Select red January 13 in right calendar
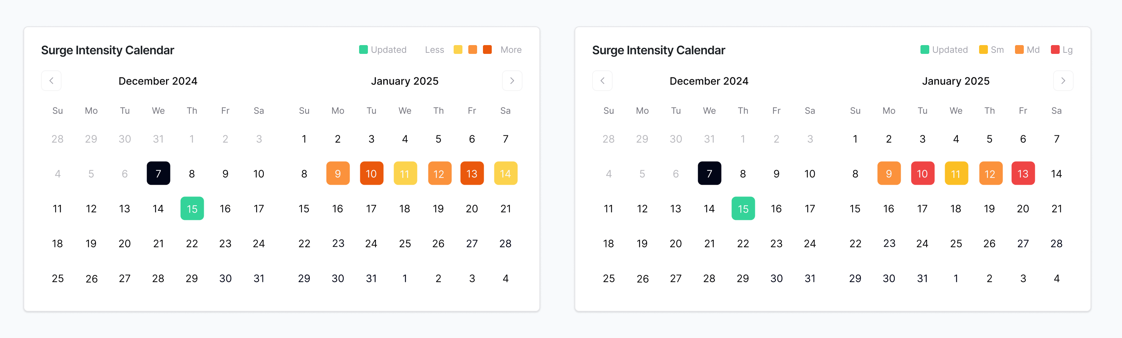Image resolution: width=1122 pixels, height=338 pixels. point(1023,173)
